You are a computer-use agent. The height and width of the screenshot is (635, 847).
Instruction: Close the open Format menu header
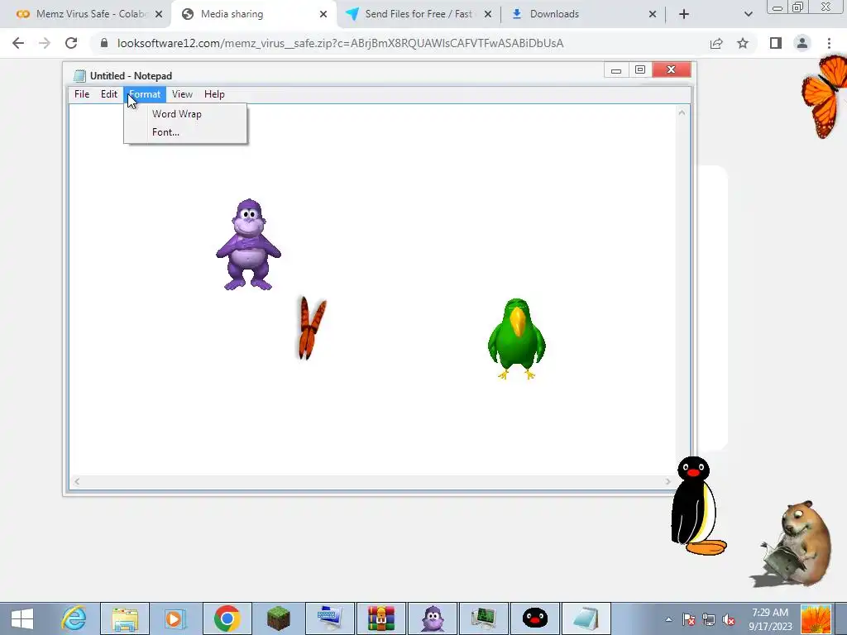(x=145, y=94)
